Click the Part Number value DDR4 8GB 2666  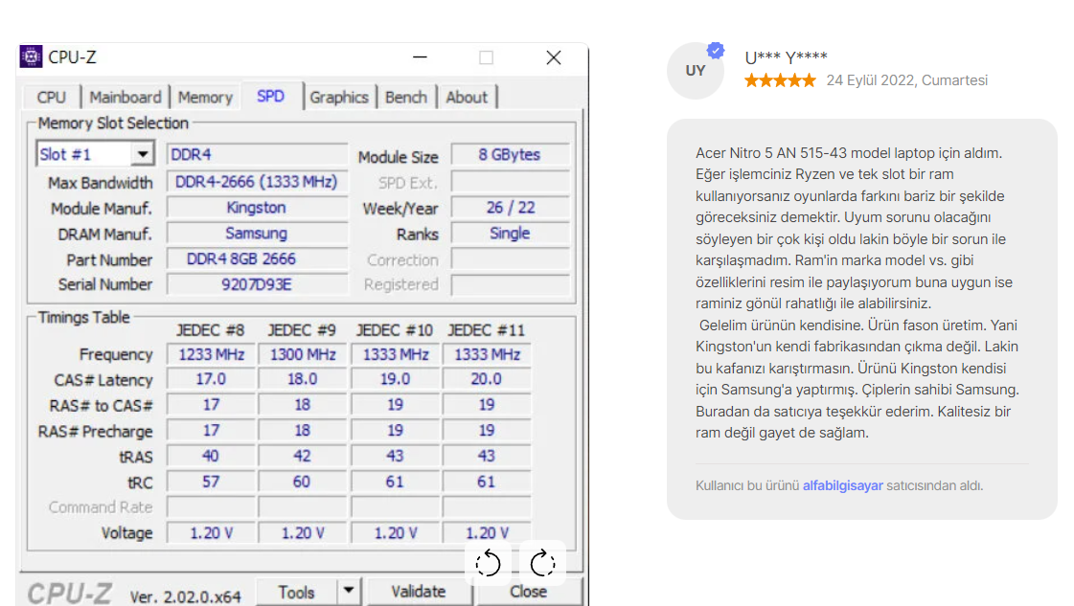[x=257, y=258]
